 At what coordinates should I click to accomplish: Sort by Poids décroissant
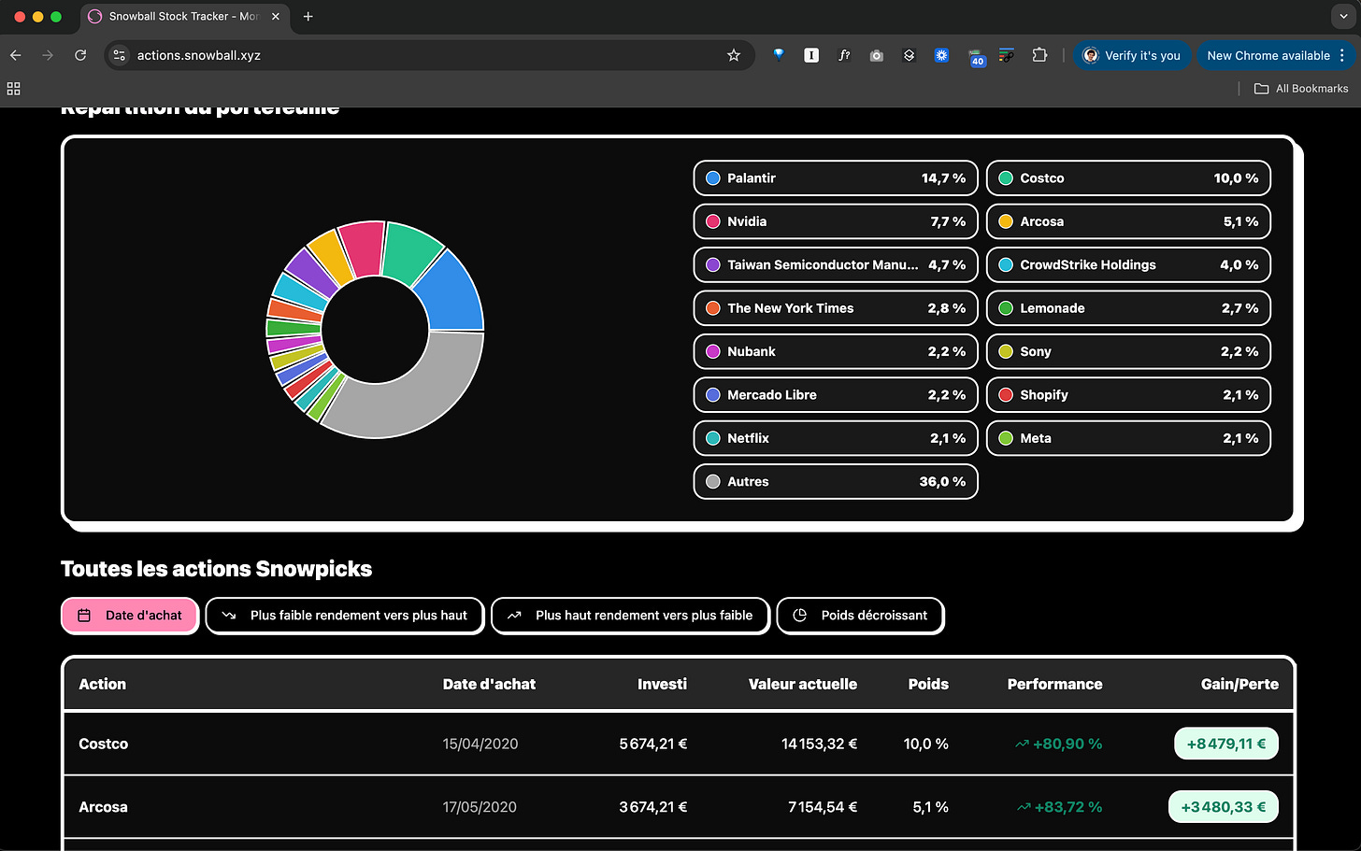pyautogui.click(x=860, y=616)
